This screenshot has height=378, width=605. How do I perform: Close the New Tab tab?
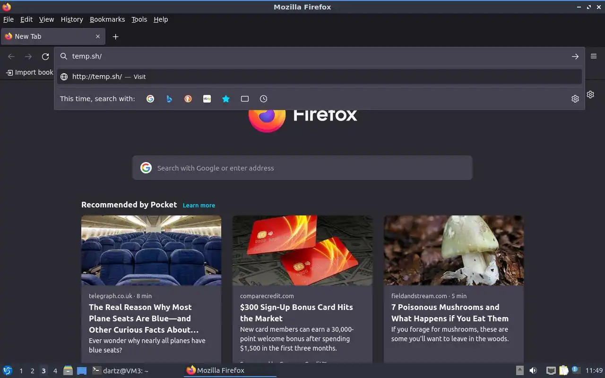point(98,36)
